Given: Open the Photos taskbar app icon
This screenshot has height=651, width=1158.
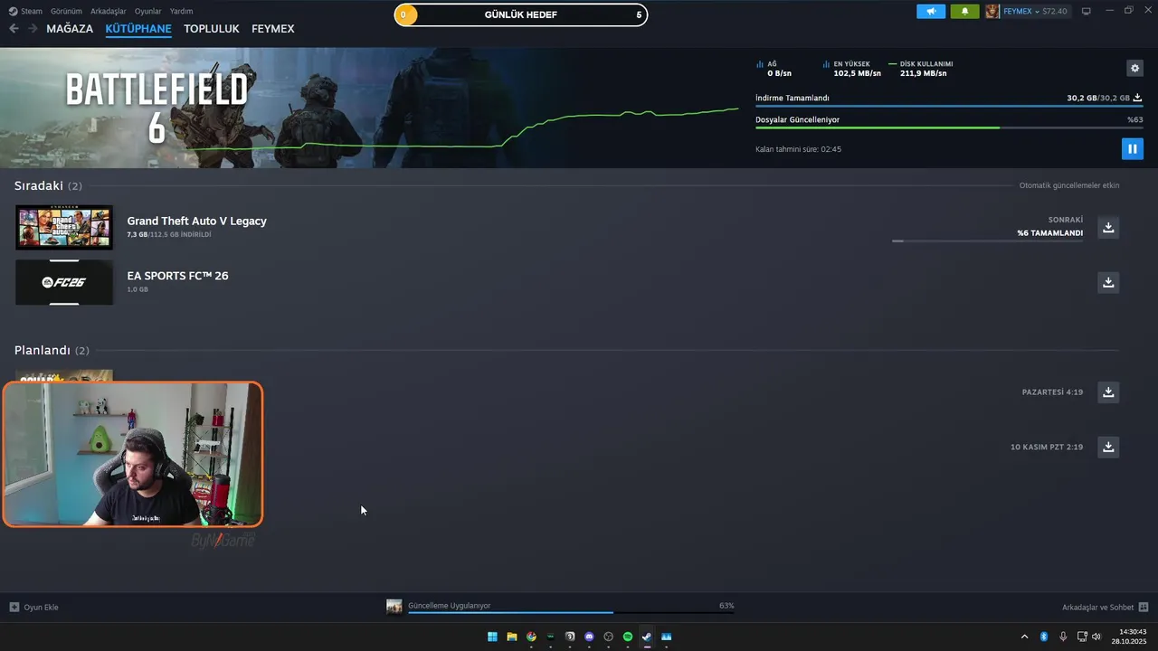Looking at the screenshot, I should click(x=667, y=637).
